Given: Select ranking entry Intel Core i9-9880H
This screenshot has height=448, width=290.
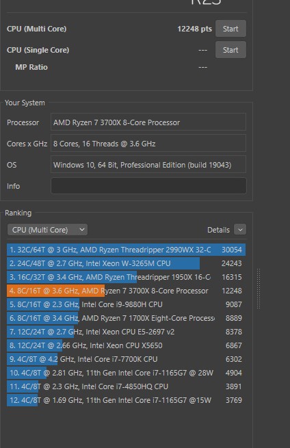Looking at the screenshot, I should coord(126,304).
